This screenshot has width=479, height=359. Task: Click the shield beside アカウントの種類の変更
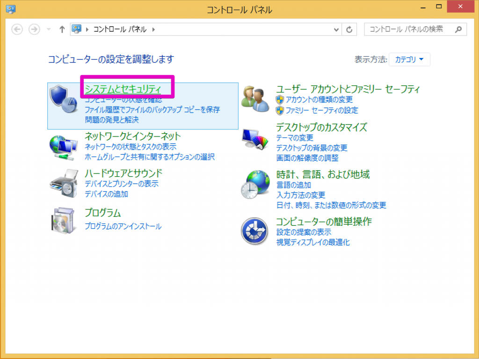tap(280, 100)
